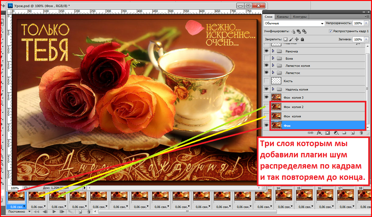This screenshot has height=217, width=372.
Task: Switch to the Контуры tab
Action: [300, 17]
